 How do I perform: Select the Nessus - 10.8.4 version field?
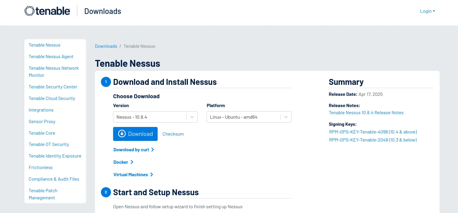pos(155,117)
